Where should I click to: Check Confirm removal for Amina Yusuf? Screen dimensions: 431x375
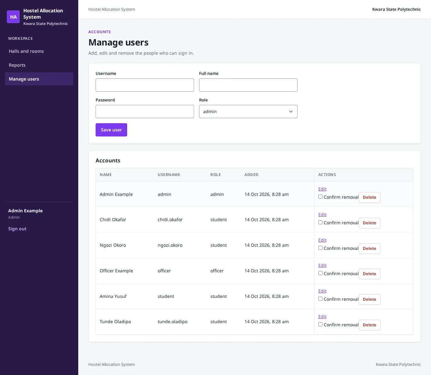(320, 299)
